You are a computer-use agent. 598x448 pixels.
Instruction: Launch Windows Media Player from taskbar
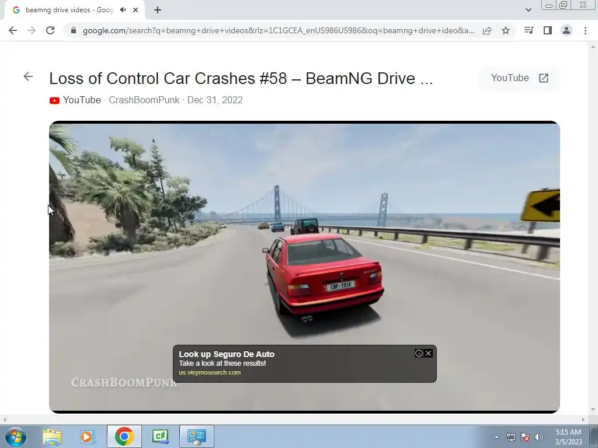pos(88,436)
